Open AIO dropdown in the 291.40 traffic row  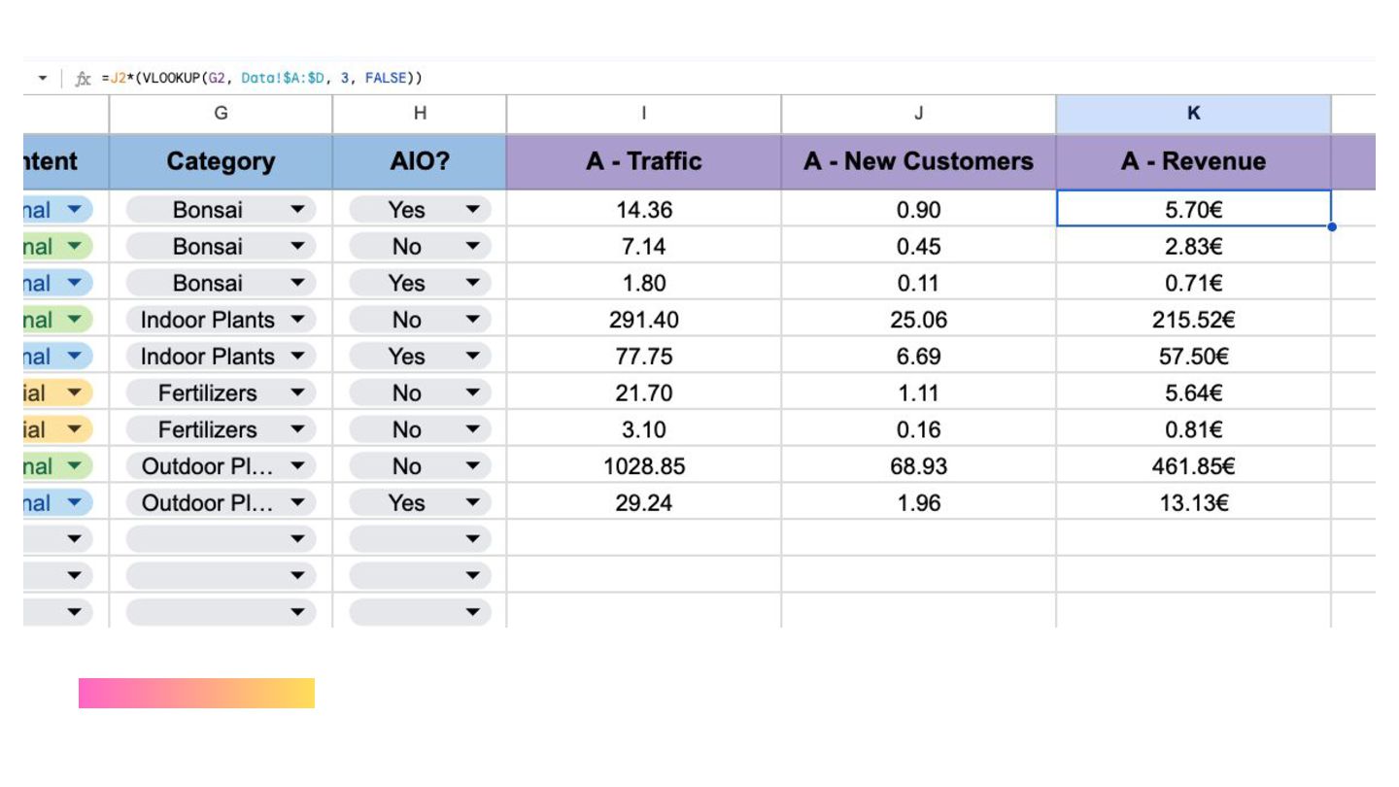[x=472, y=320]
